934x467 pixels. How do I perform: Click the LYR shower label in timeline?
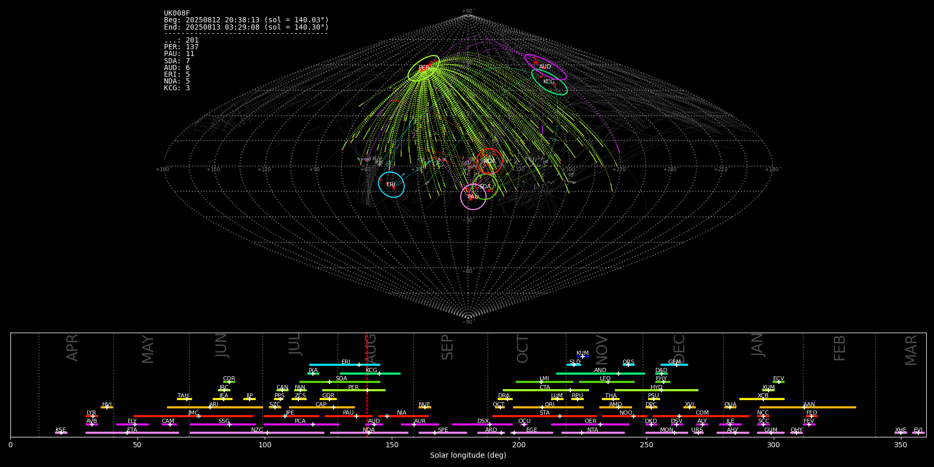pyautogui.click(x=91, y=413)
